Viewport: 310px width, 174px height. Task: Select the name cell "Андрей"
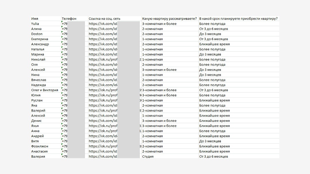(x=46, y=136)
